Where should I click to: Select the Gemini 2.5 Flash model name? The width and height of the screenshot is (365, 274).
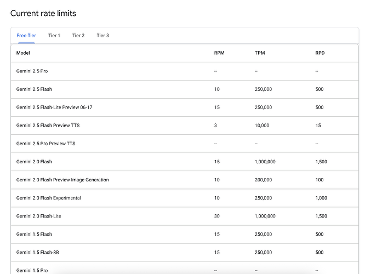(34, 89)
